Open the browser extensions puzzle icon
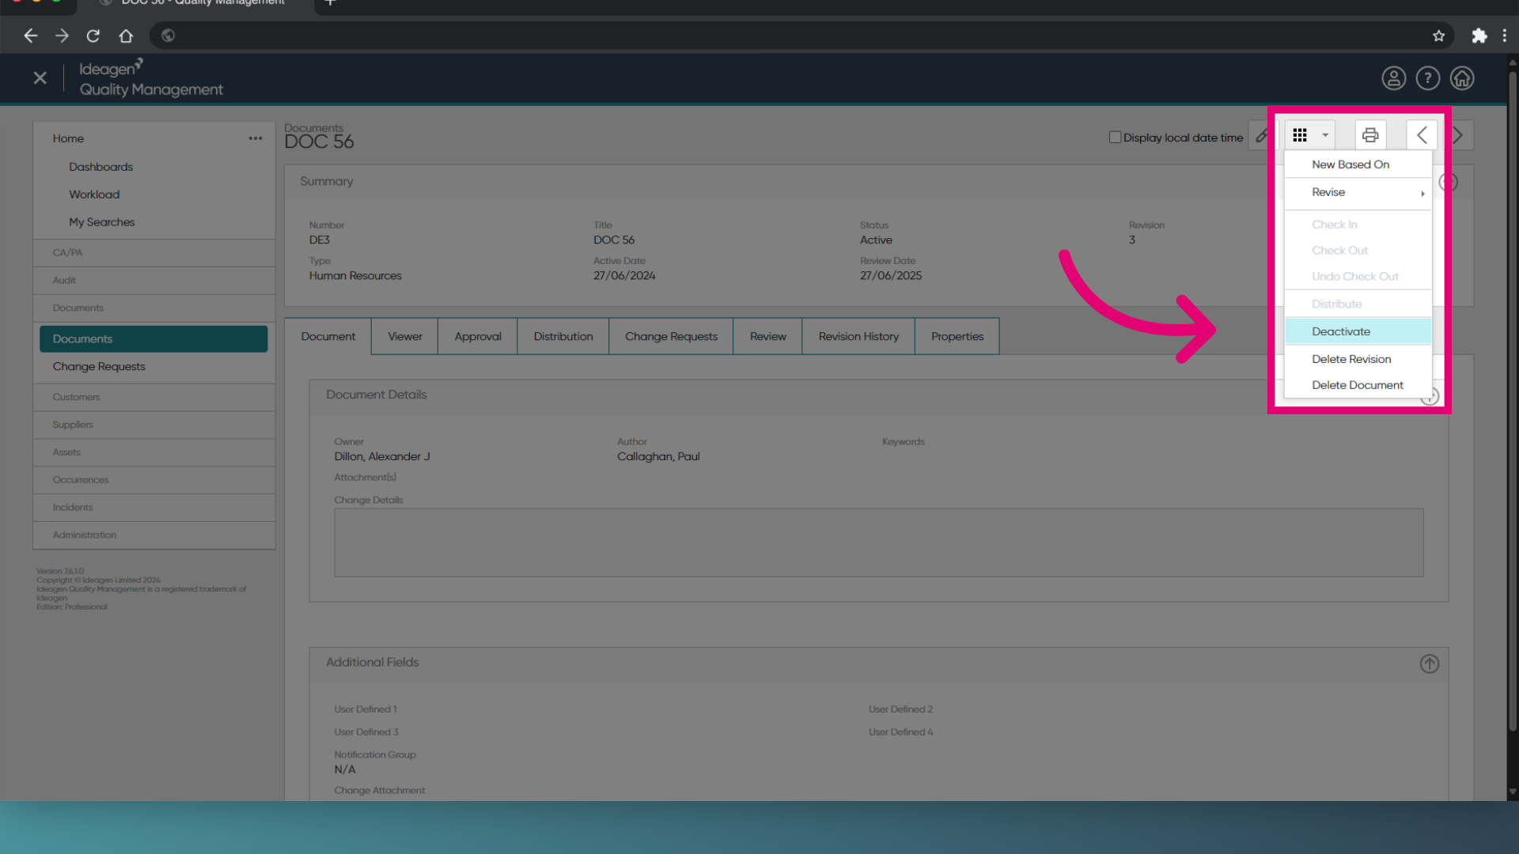 point(1479,36)
